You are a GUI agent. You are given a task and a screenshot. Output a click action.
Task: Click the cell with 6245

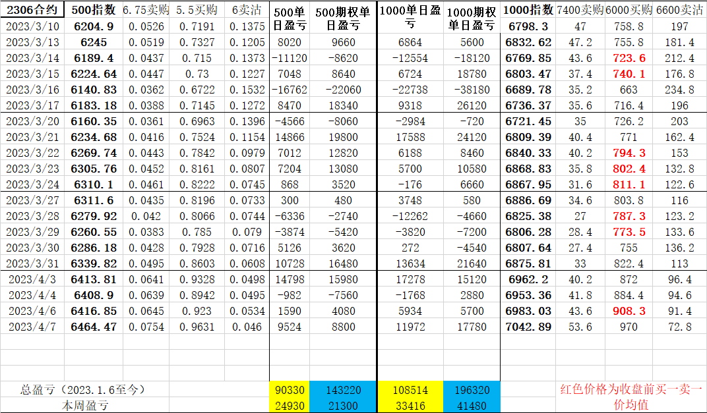click(94, 42)
